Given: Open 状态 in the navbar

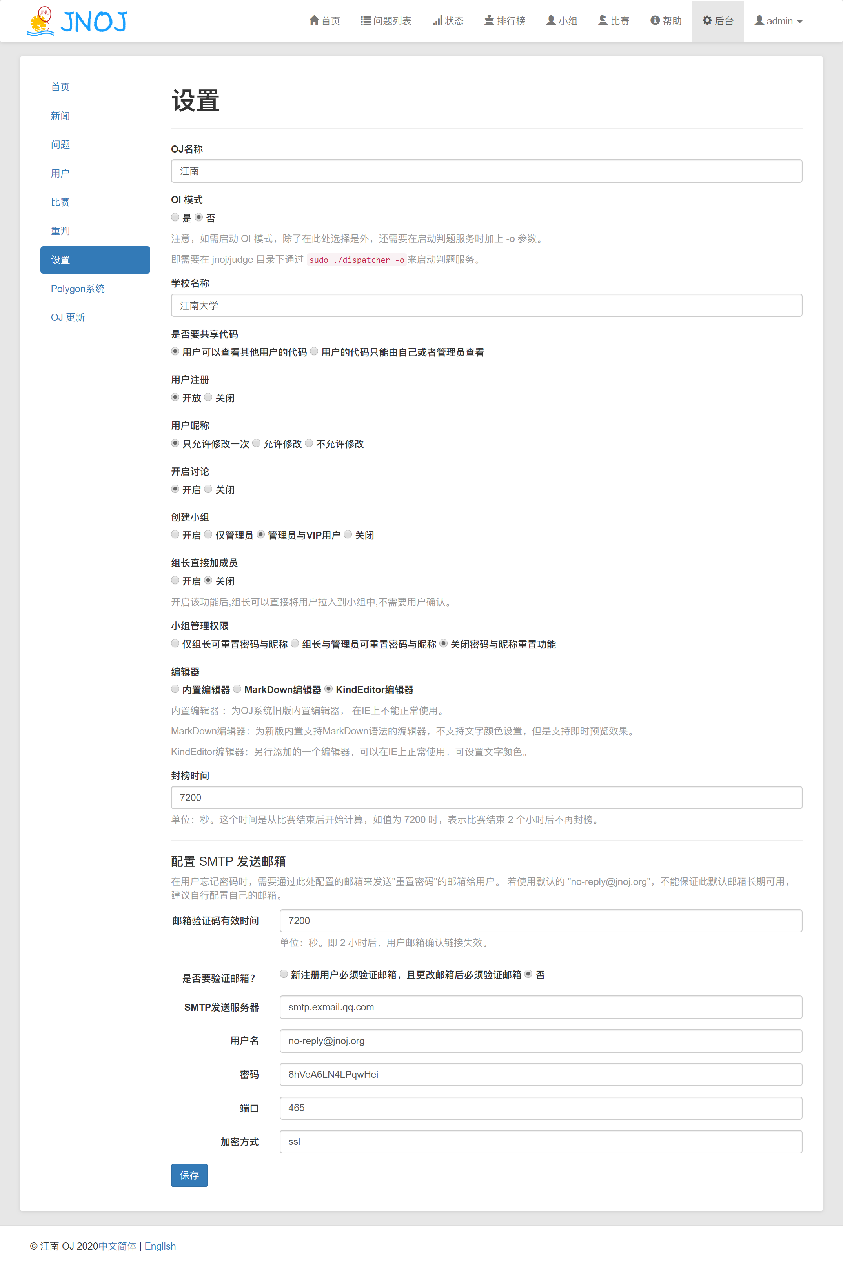Looking at the screenshot, I should point(454,21).
